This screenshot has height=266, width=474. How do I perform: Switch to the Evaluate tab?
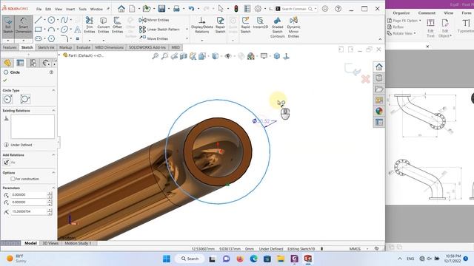coord(83,47)
